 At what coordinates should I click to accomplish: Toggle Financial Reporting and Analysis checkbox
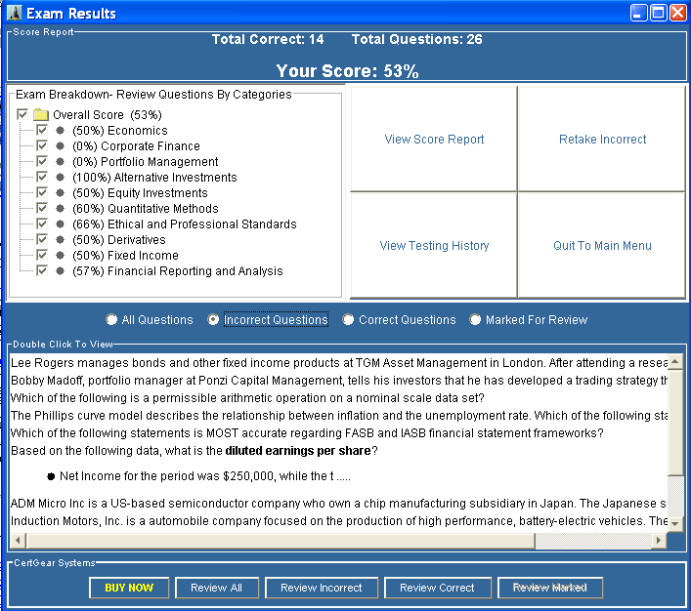pyautogui.click(x=42, y=270)
